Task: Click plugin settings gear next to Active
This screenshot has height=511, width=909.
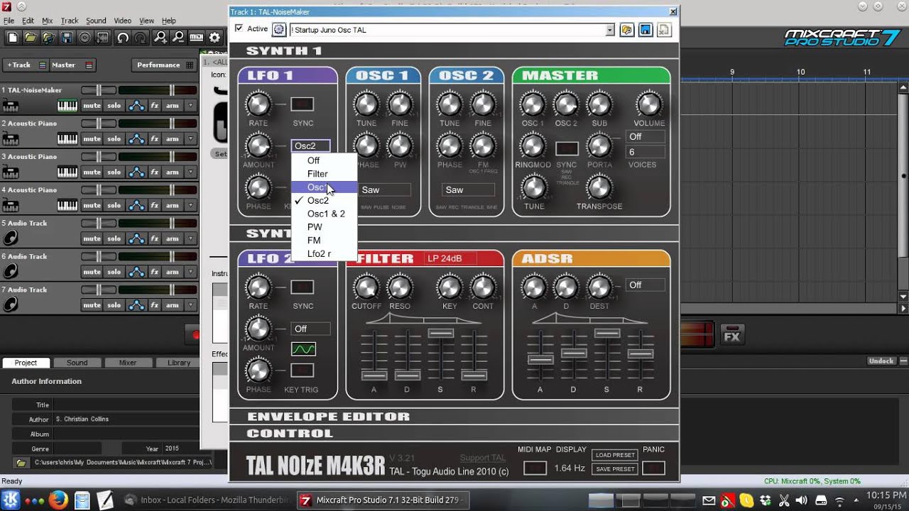Action: pos(279,30)
